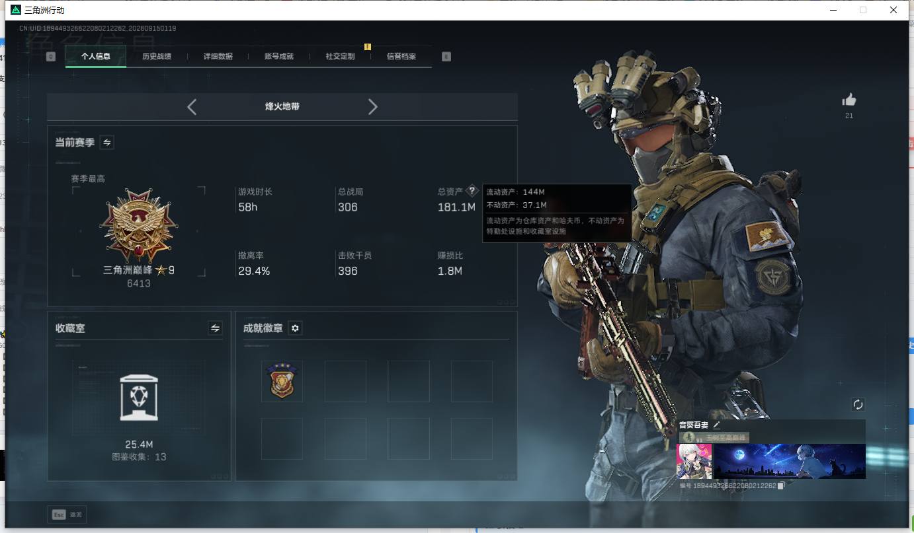Click the right tab-switch key hint after 信誉档案
This screenshot has height=533, width=914.
point(446,57)
